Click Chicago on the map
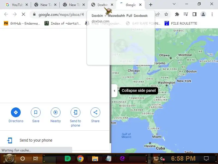The width and height of the screenshot is (218, 164). (x=134, y=71)
